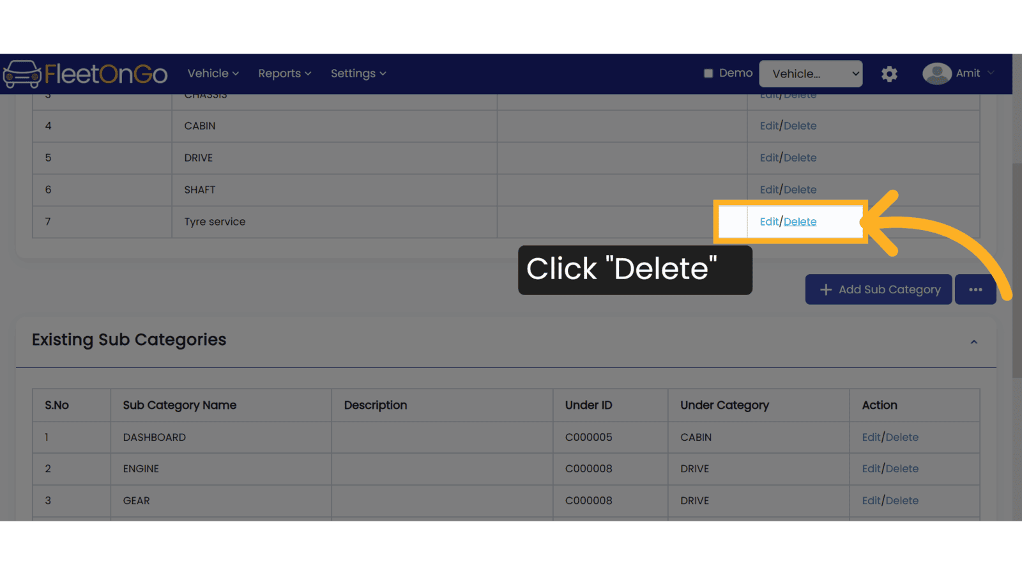Viewport: 1022px width, 575px height.
Task: Click the 'Description' column header
Action: point(442,405)
